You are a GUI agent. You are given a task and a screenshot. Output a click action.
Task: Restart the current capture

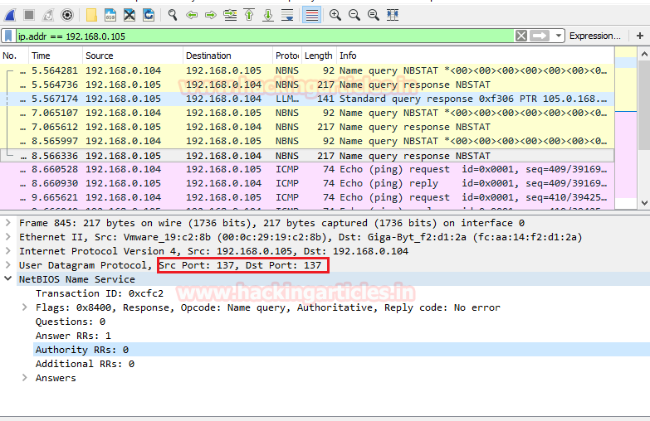click(48, 15)
